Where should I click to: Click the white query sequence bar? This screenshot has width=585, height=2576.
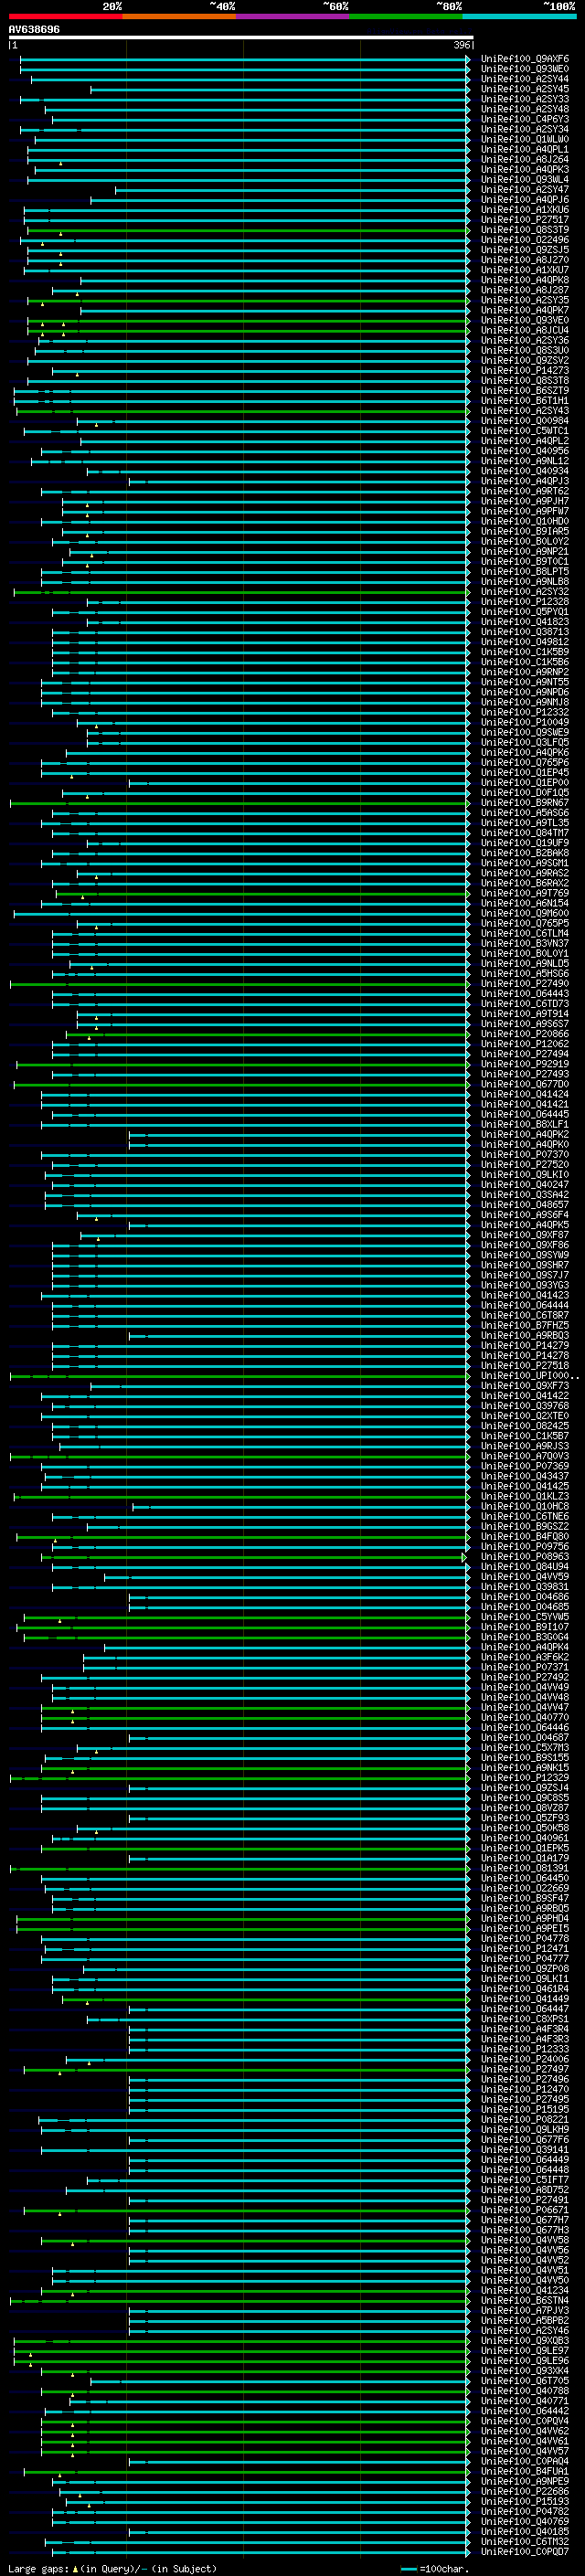(240, 38)
